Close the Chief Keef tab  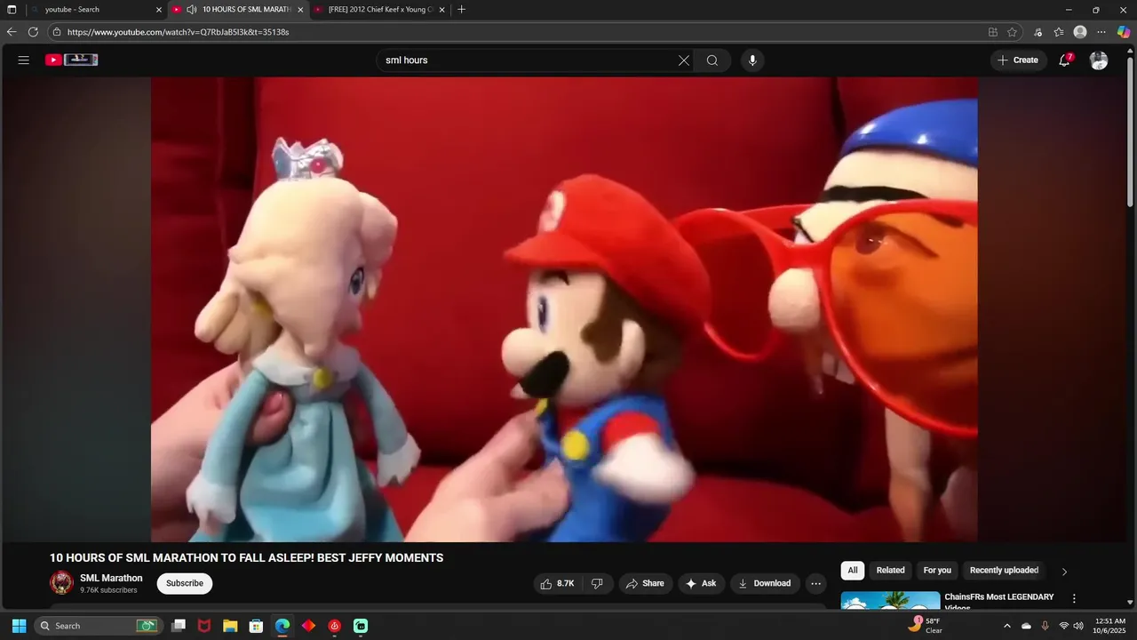(441, 10)
